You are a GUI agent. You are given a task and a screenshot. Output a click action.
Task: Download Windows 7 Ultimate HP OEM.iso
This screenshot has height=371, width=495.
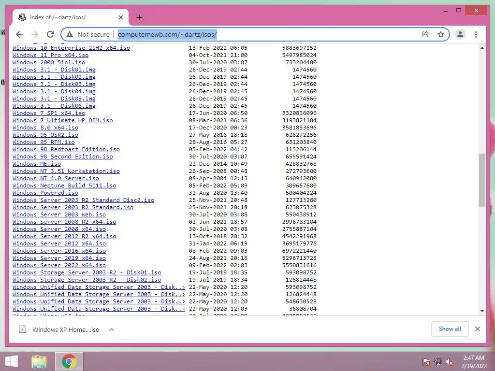(62, 120)
